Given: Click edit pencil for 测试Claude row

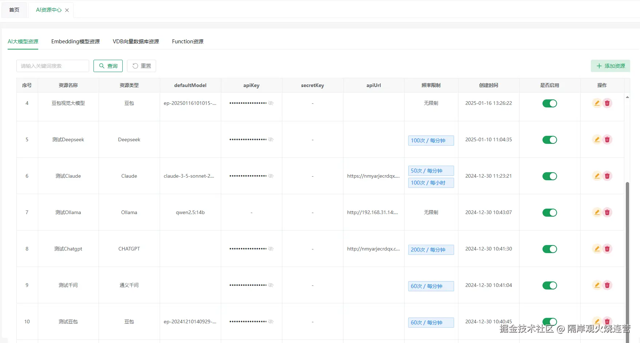Looking at the screenshot, I should point(597,176).
